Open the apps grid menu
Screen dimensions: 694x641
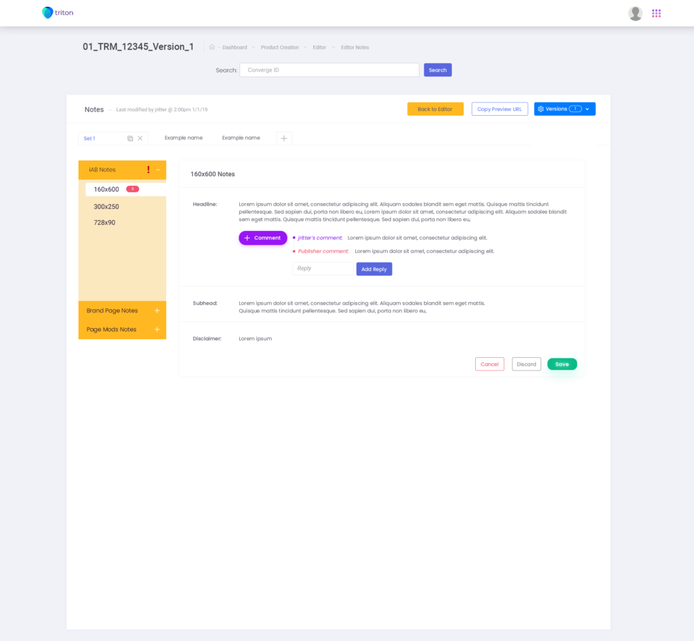pyautogui.click(x=656, y=14)
